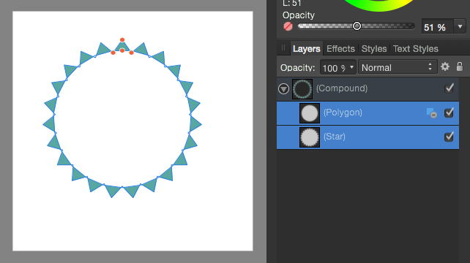Switch to the Text Styles tab
The image size is (470, 263).
tap(415, 49)
